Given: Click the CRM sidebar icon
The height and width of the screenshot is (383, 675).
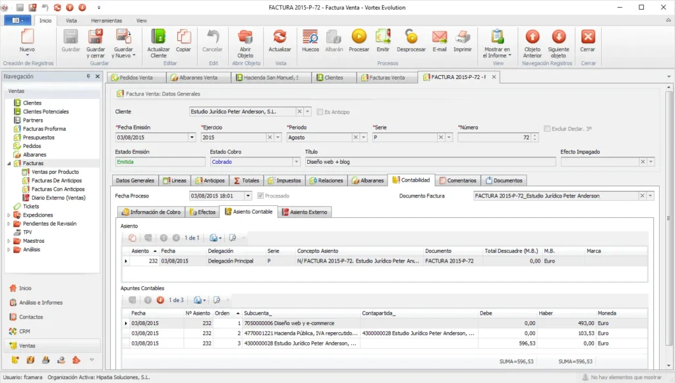Looking at the screenshot, I should [13, 332].
